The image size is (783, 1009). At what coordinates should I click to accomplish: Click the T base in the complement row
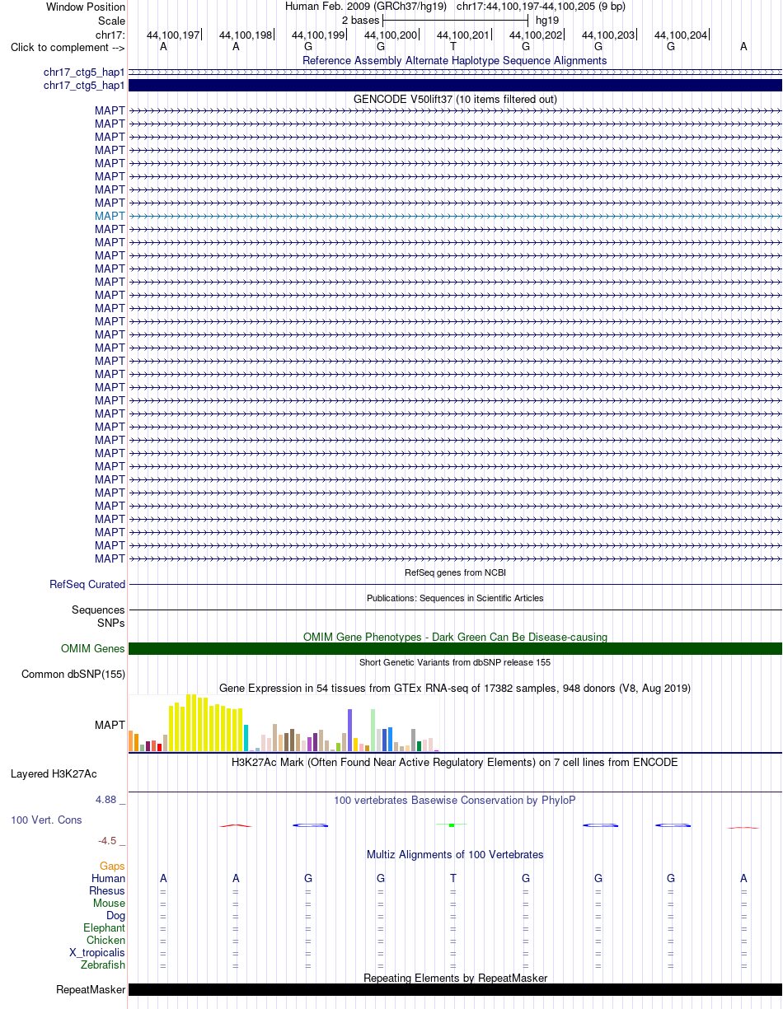(453, 47)
